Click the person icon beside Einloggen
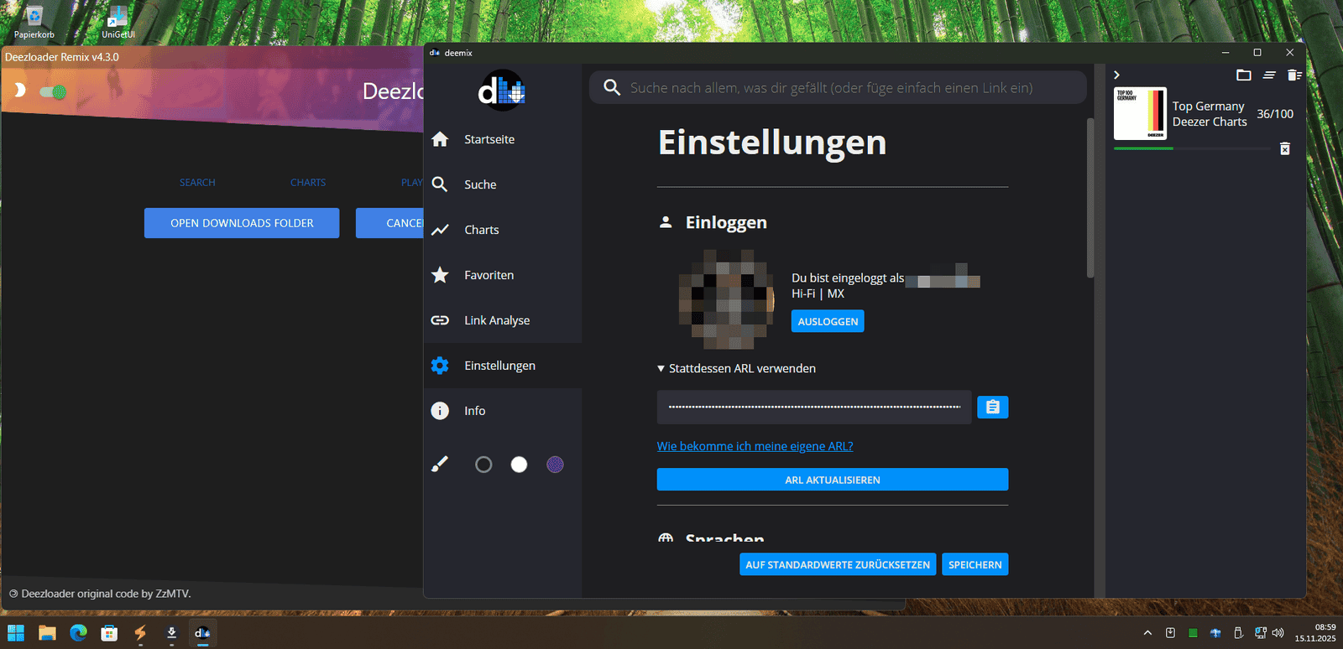 tap(666, 222)
